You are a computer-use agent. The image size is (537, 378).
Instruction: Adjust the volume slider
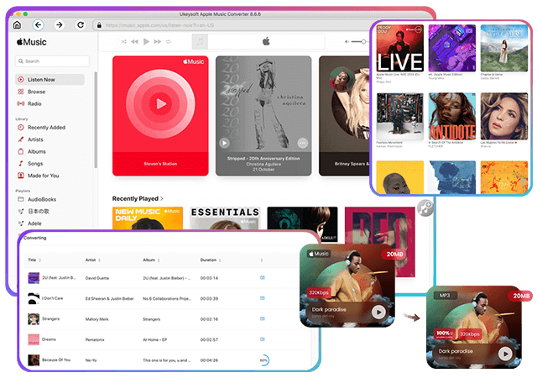pos(360,41)
